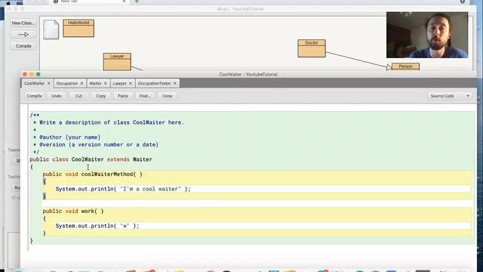Select the Person class box in diagram
The width and height of the screenshot is (483, 272).
point(405,66)
